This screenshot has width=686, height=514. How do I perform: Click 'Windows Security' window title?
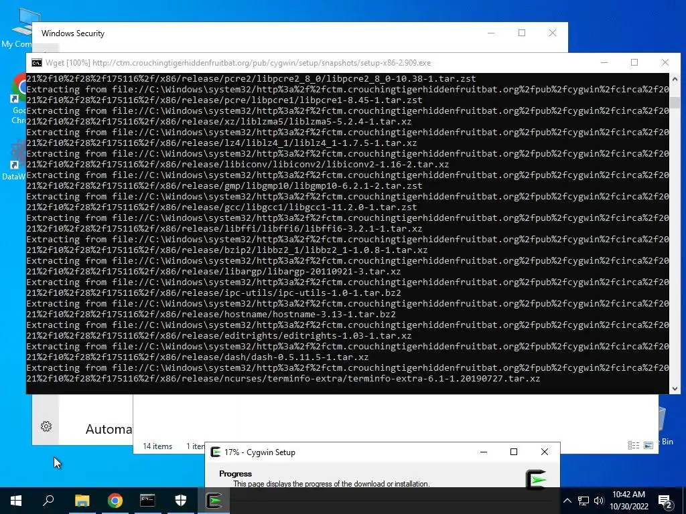pos(73,33)
